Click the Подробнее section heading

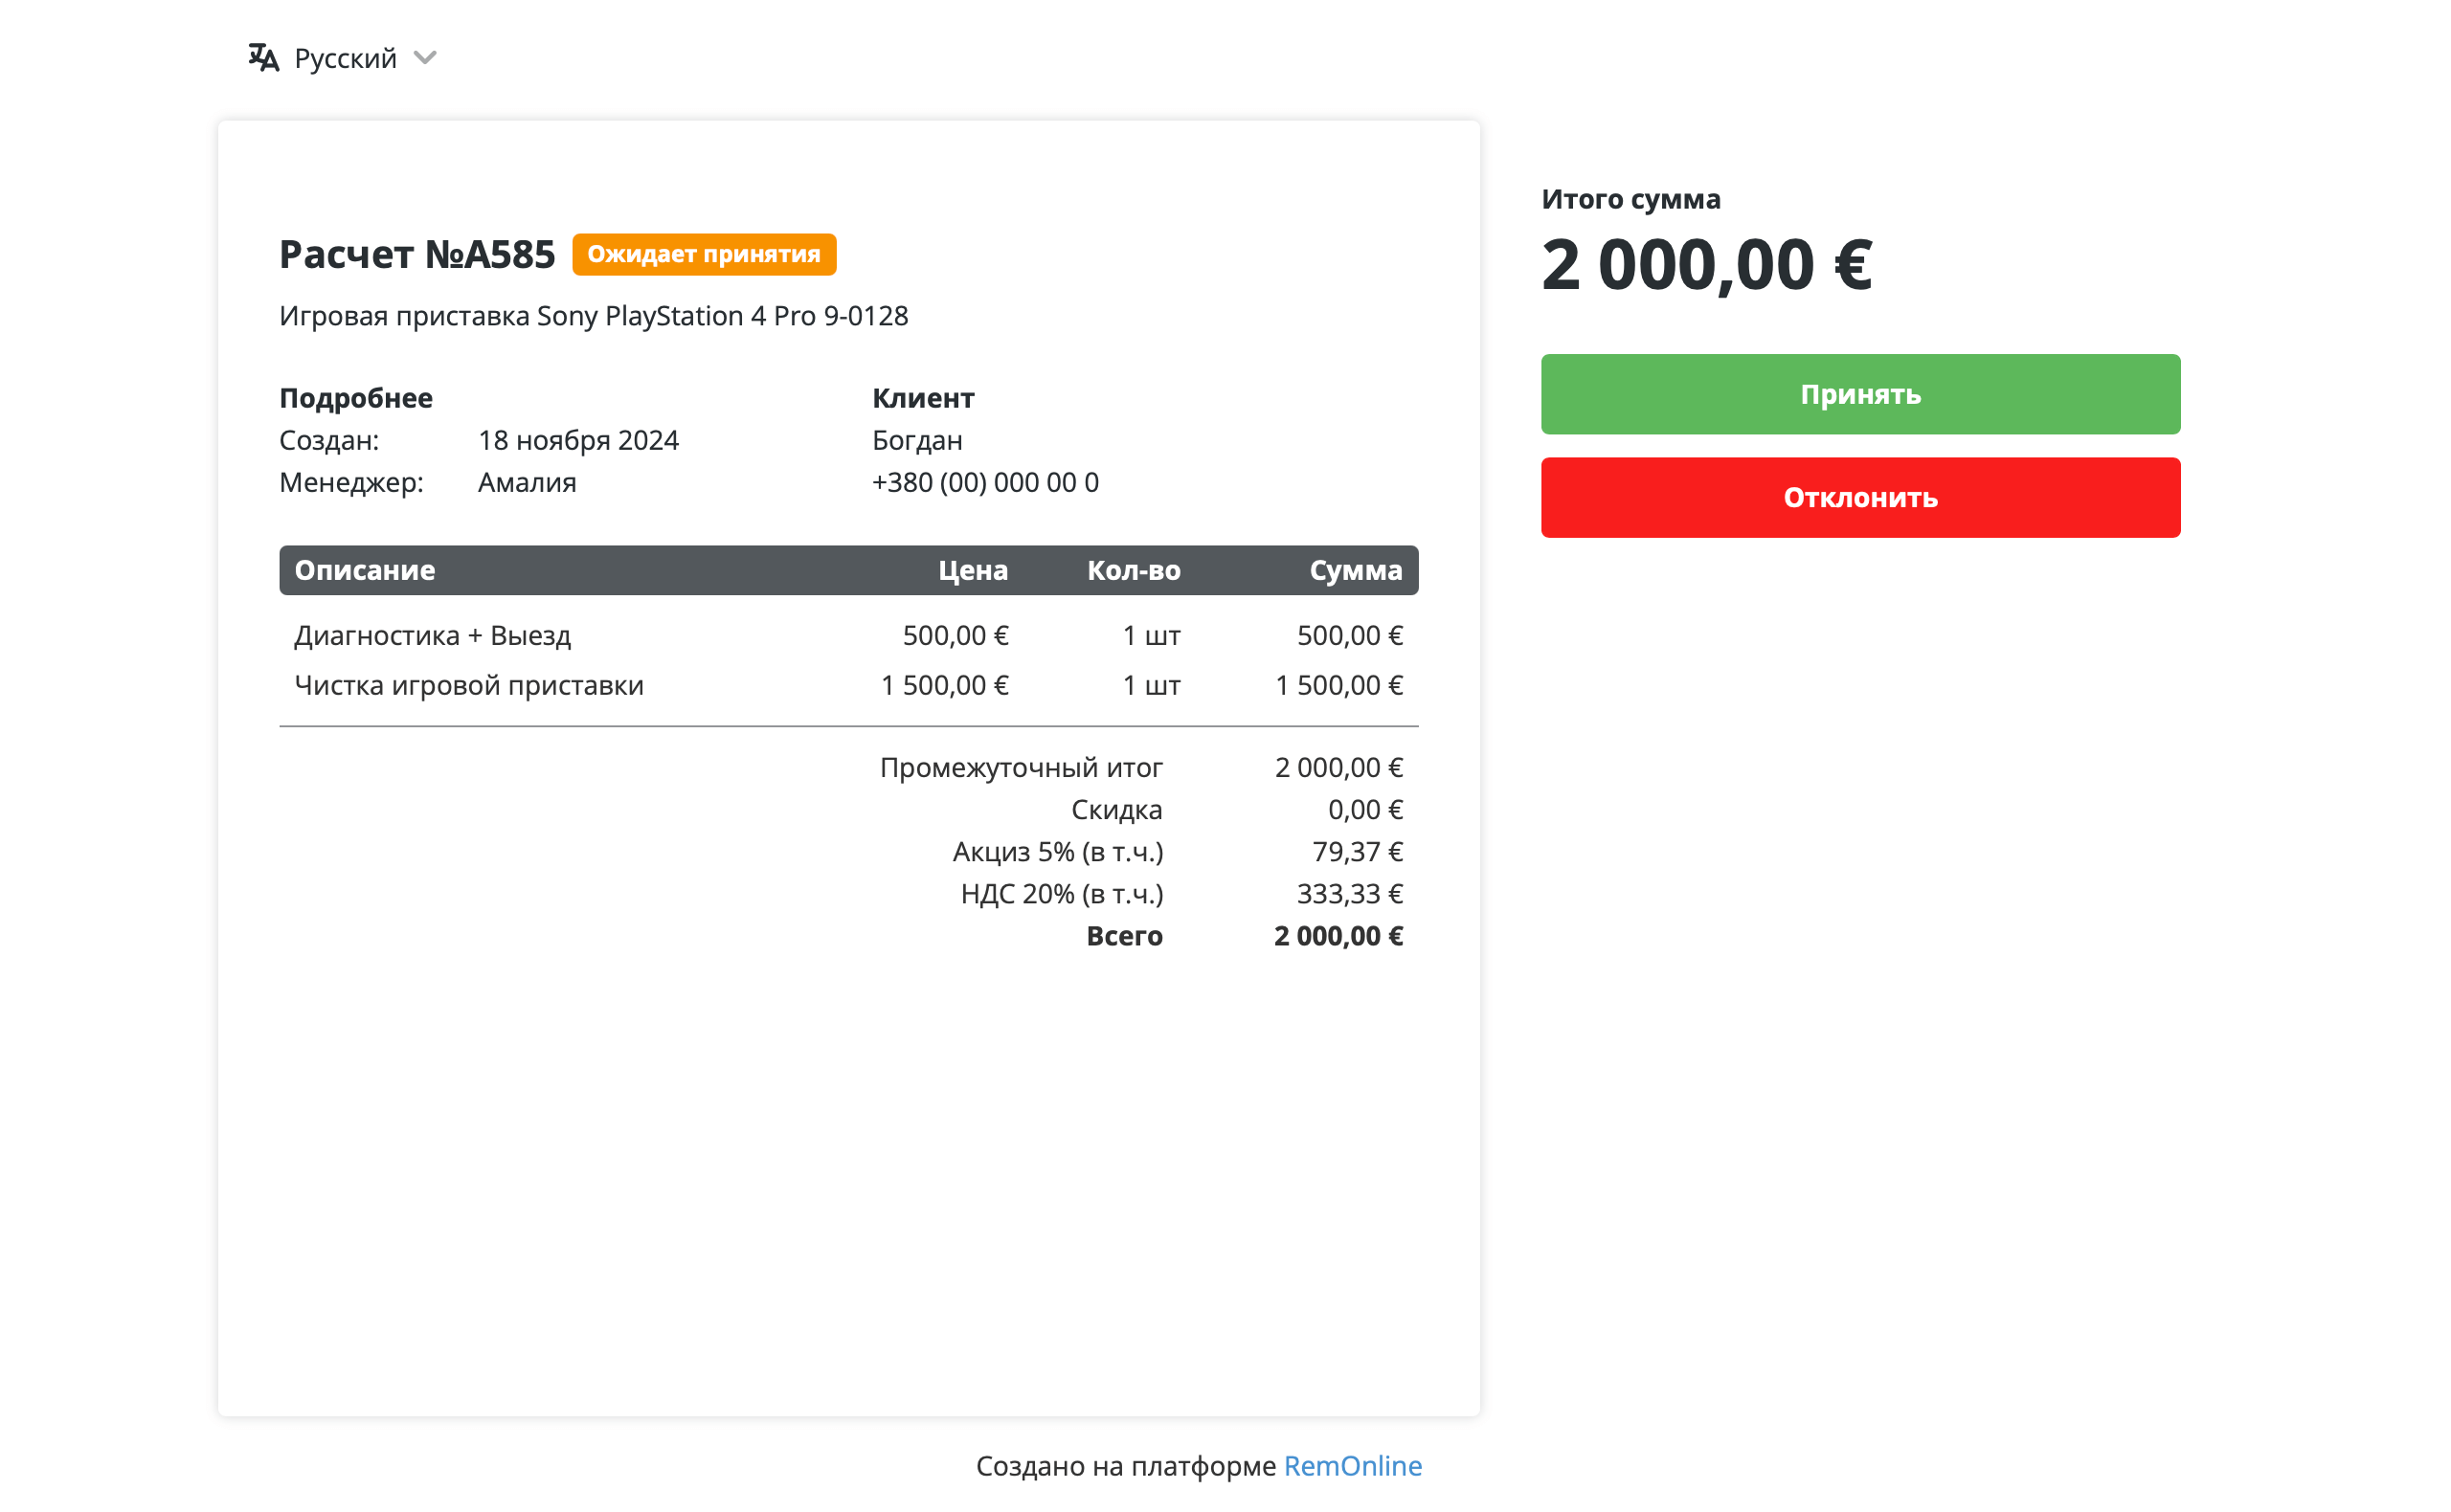point(355,398)
